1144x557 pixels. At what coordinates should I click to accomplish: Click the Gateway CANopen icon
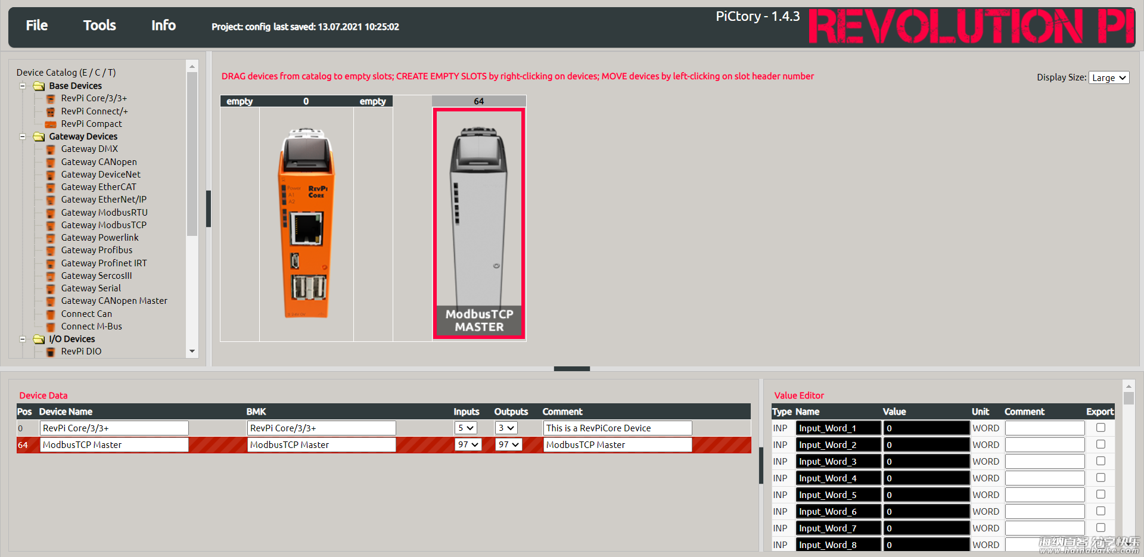pyautogui.click(x=51, y=162)
